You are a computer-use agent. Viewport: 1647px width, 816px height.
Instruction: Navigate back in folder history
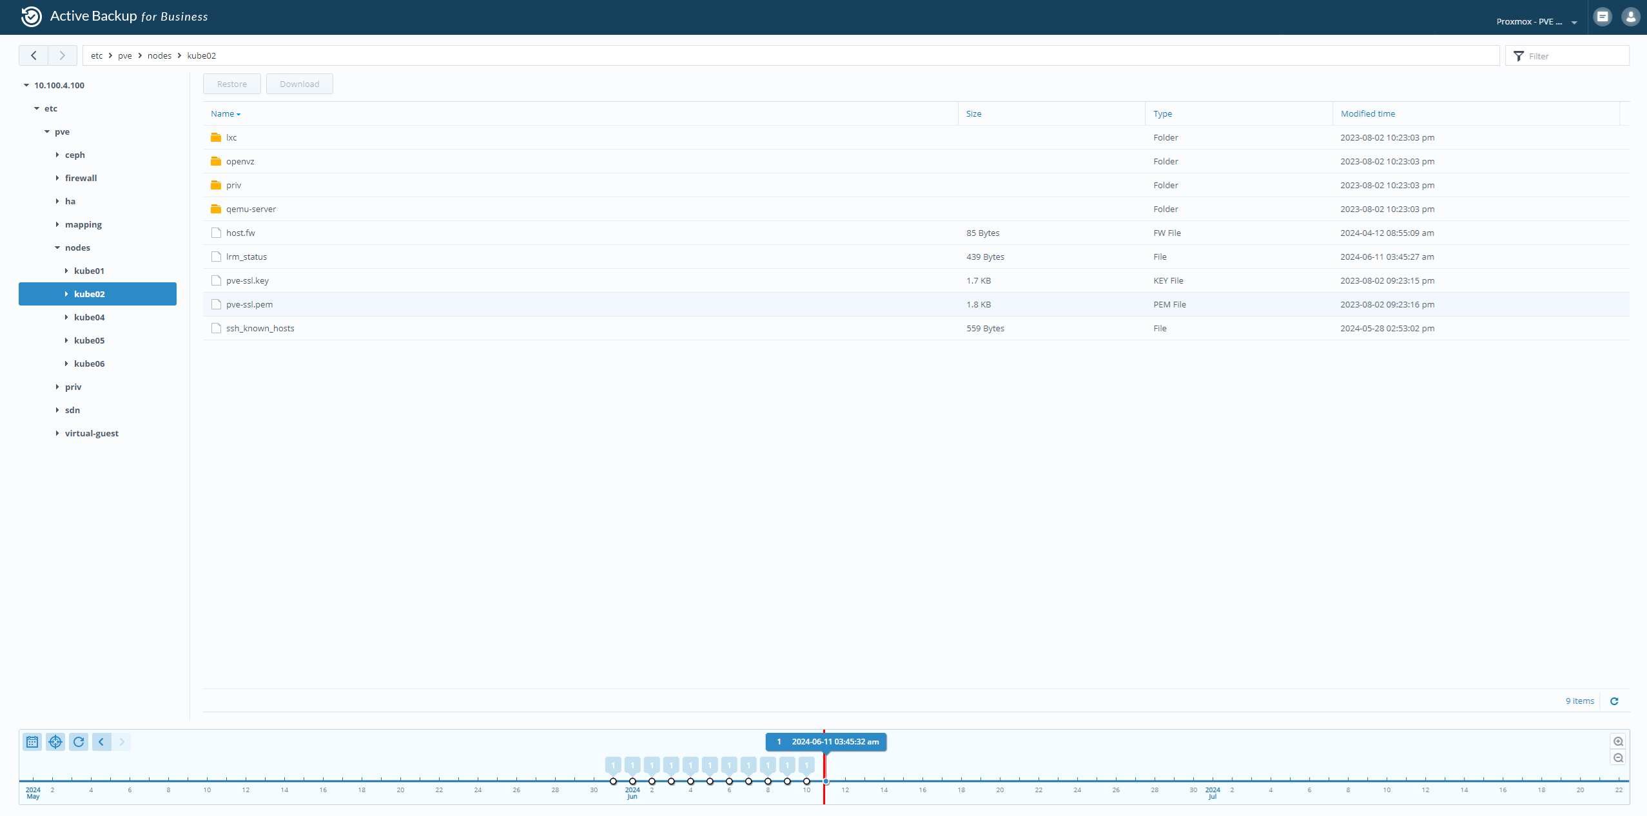(34, 55)
